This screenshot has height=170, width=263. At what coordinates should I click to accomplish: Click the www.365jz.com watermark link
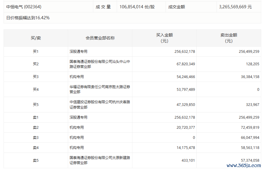[x=244, y=165]
